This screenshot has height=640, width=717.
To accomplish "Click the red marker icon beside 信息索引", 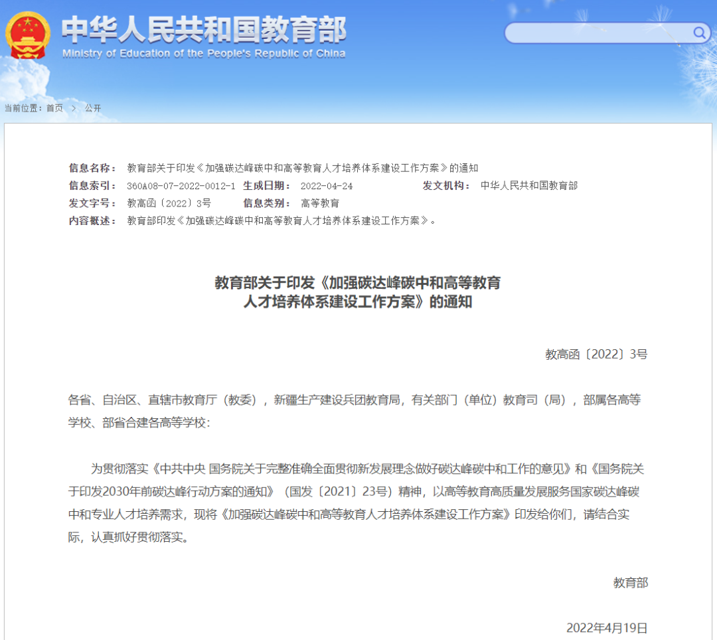I will click(66, 187).
